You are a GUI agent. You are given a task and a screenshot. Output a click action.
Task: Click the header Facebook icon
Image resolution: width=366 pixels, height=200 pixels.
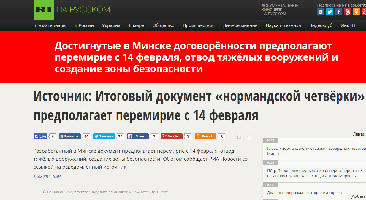[x=338, y=12]
